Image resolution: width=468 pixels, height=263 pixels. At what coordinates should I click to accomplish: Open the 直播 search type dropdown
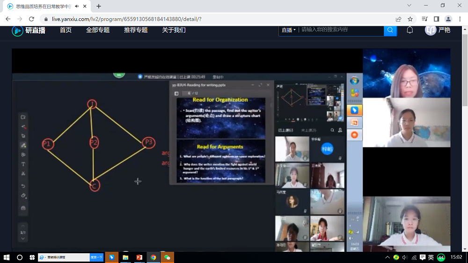click(289, 30)
